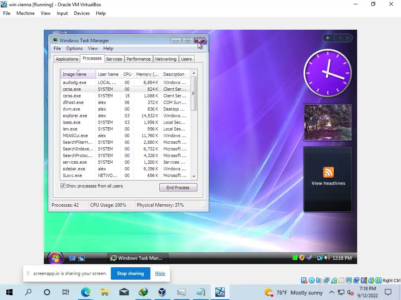Toggle Show processes from all users checkbox
The image size is (401, 300).
click(x=63, y=186)
